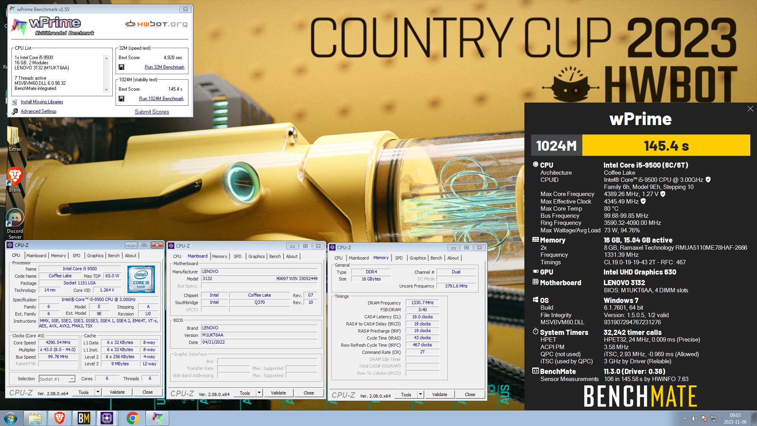Click Close button in first CPU-Z window
Viewport: 757px width, 426px height.
[x=147, y=392]
